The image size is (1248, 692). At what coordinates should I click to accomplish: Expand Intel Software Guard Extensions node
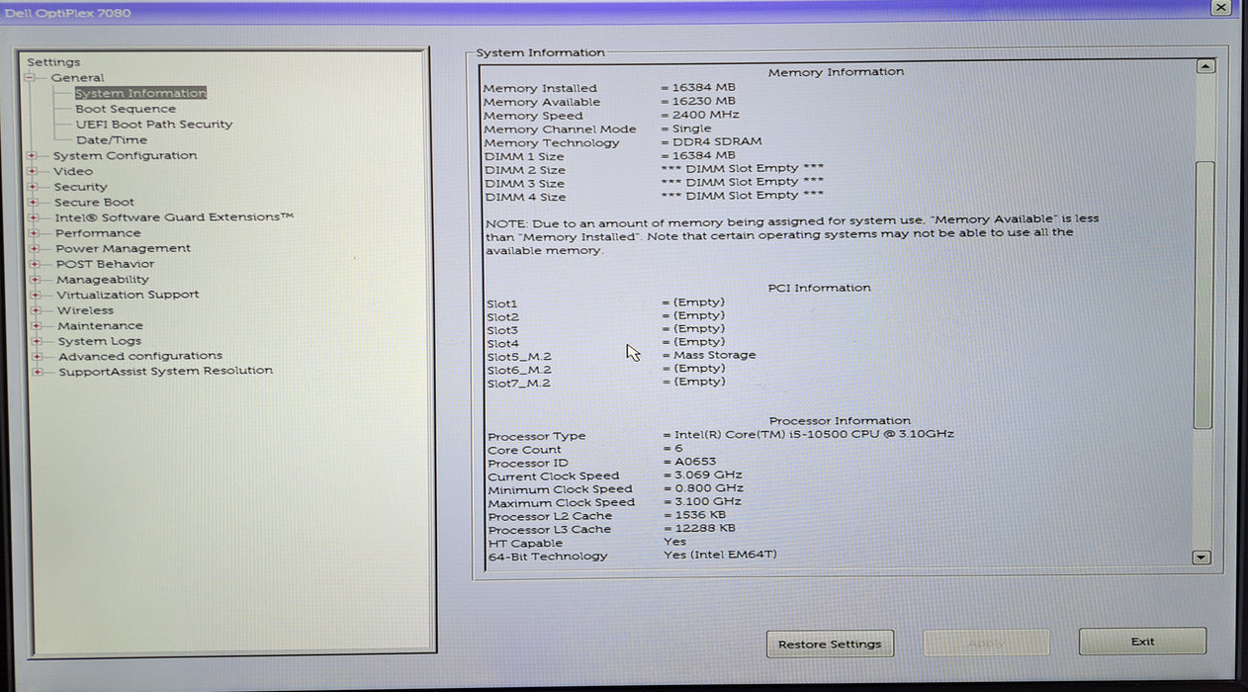[x=34, y=217]
